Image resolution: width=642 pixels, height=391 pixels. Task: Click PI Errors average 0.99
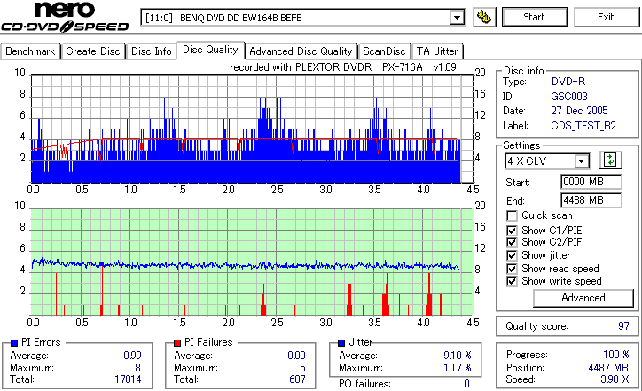pyautogui.click(x=132, y=356)
